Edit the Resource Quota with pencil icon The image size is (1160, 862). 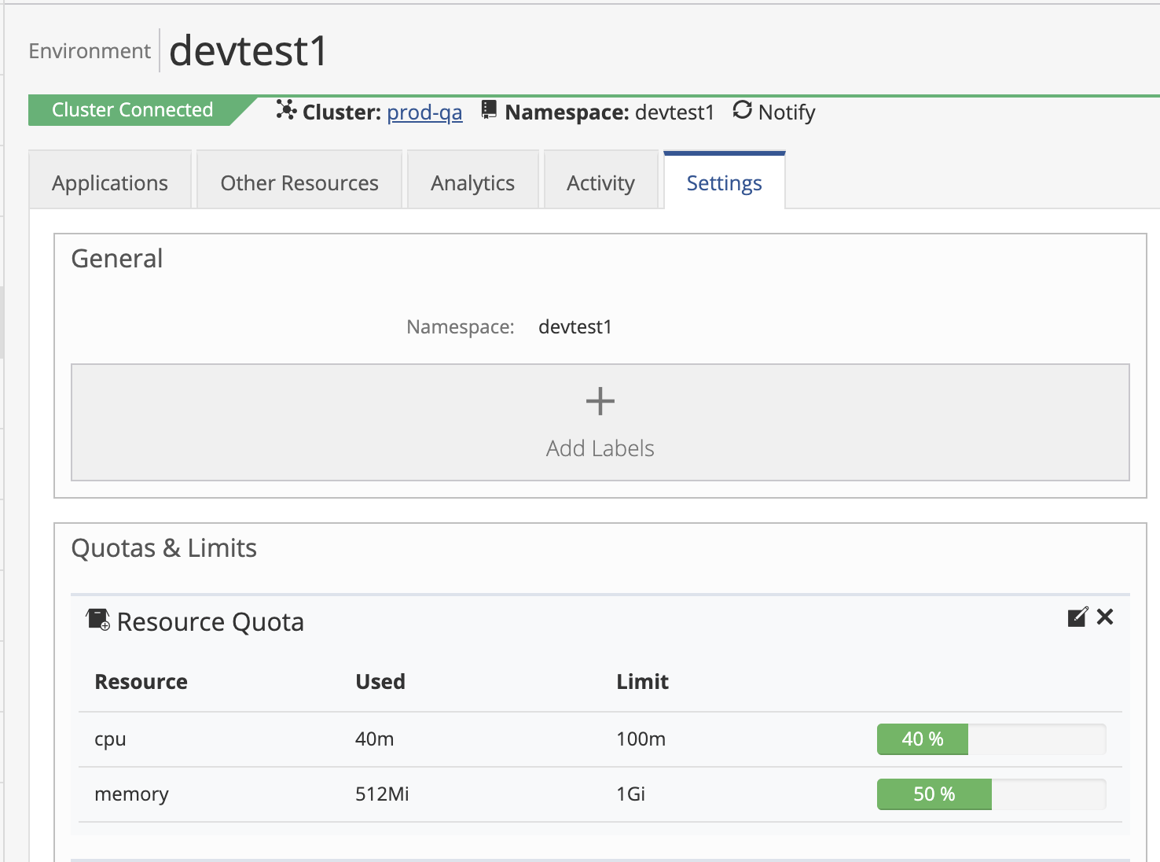pyautogui.click(x=1078, y=617)
